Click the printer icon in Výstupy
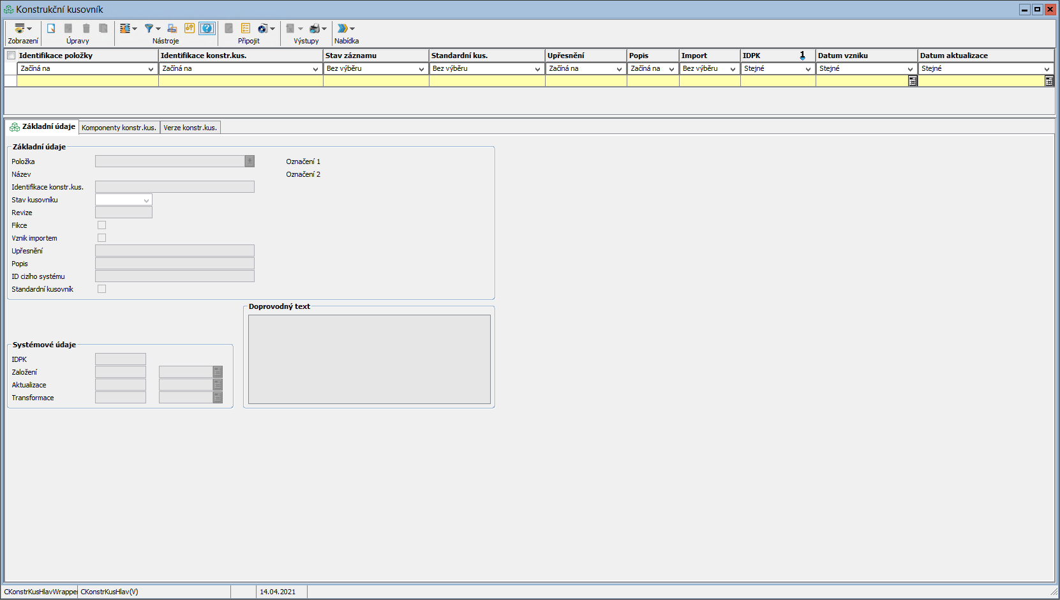Viewport: 1060px width, 600px height. point(315,28)
